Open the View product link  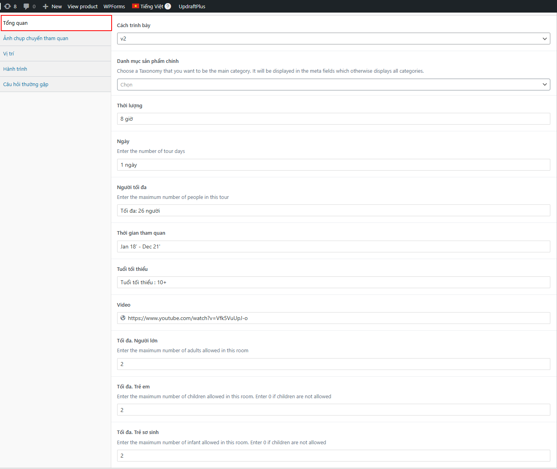(x=83, y=6)
